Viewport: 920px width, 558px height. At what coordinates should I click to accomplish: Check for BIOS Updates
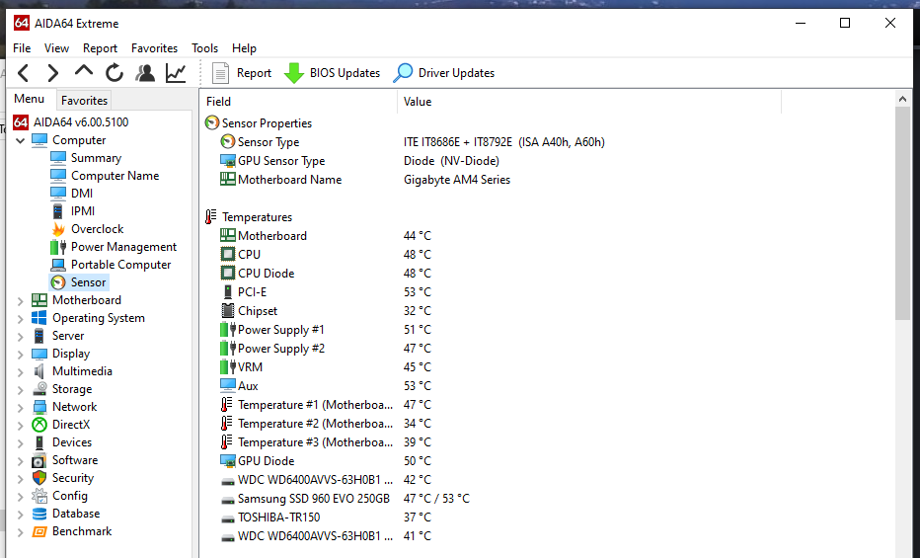(332, 73)
